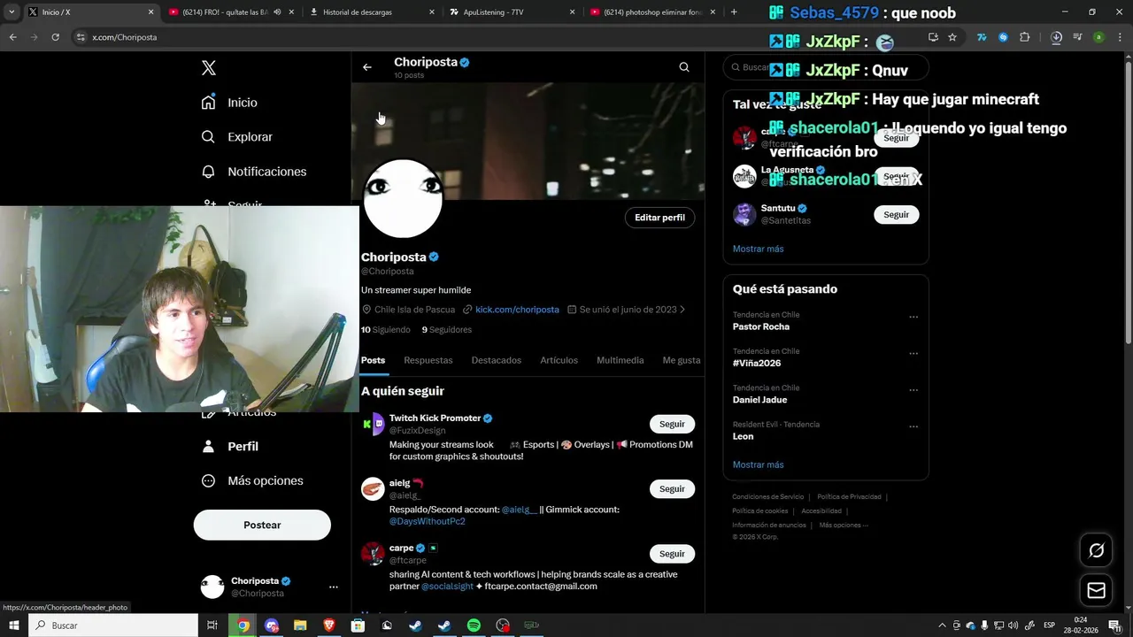Follow Twitch Kick Promoter
The height and width of the screenshot is (637, 1133).
pos(672,425)
